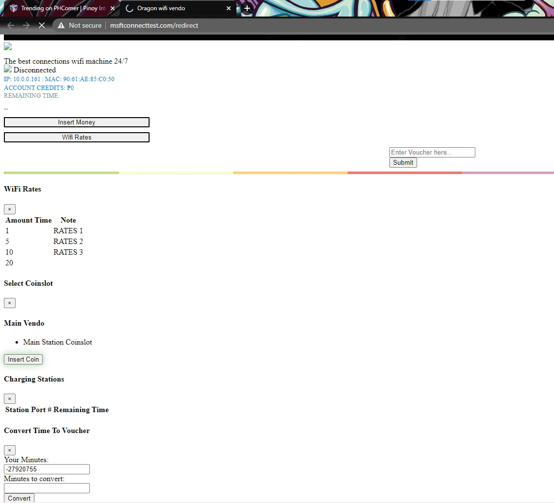The image size is (554, 503).
Task: Click the Insert Money button
Action: (77, 122)
